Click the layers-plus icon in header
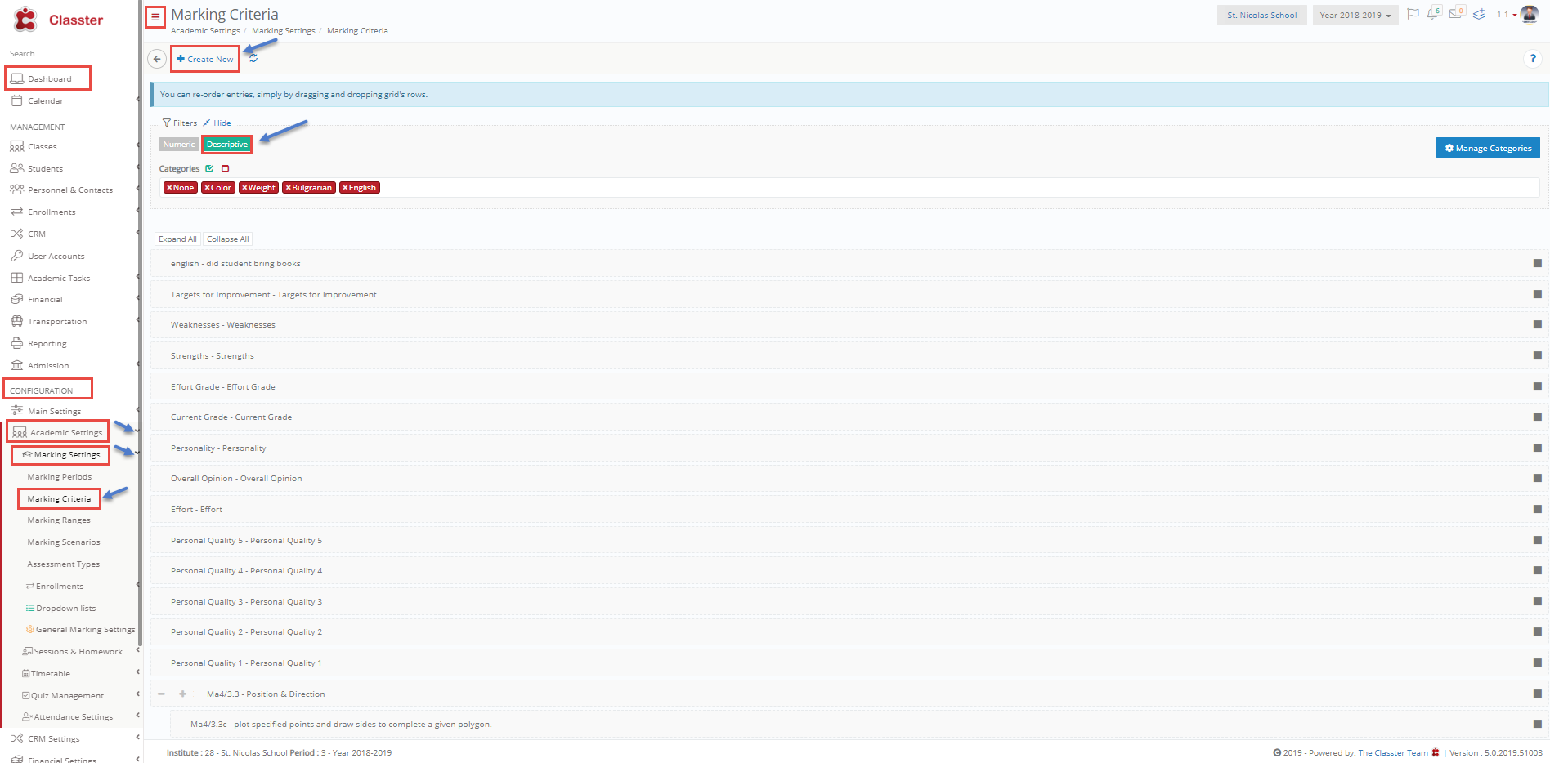The image size is (1550, 763). click(x=1479, y=15)
